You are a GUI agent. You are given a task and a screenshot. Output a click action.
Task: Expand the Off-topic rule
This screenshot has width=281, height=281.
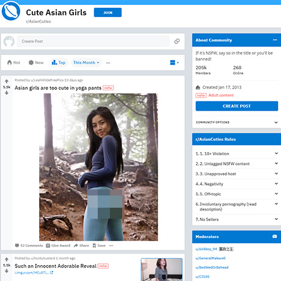(236, 194)
